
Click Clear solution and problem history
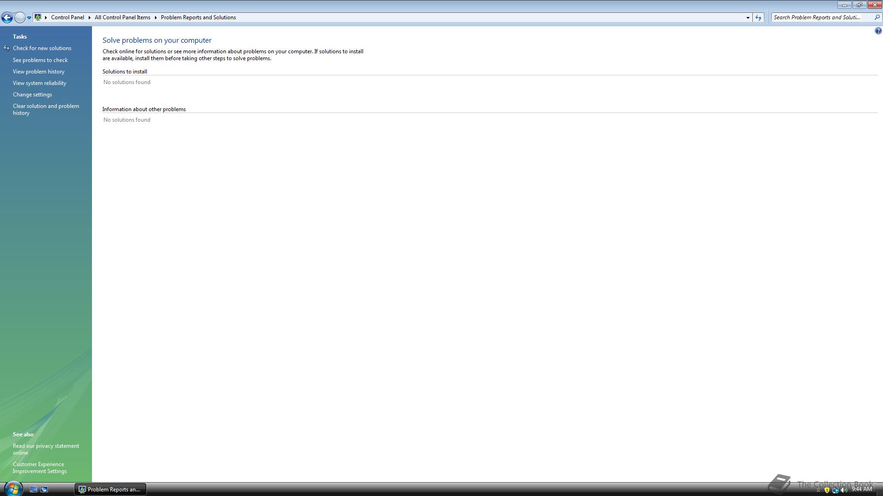[46, 109]
